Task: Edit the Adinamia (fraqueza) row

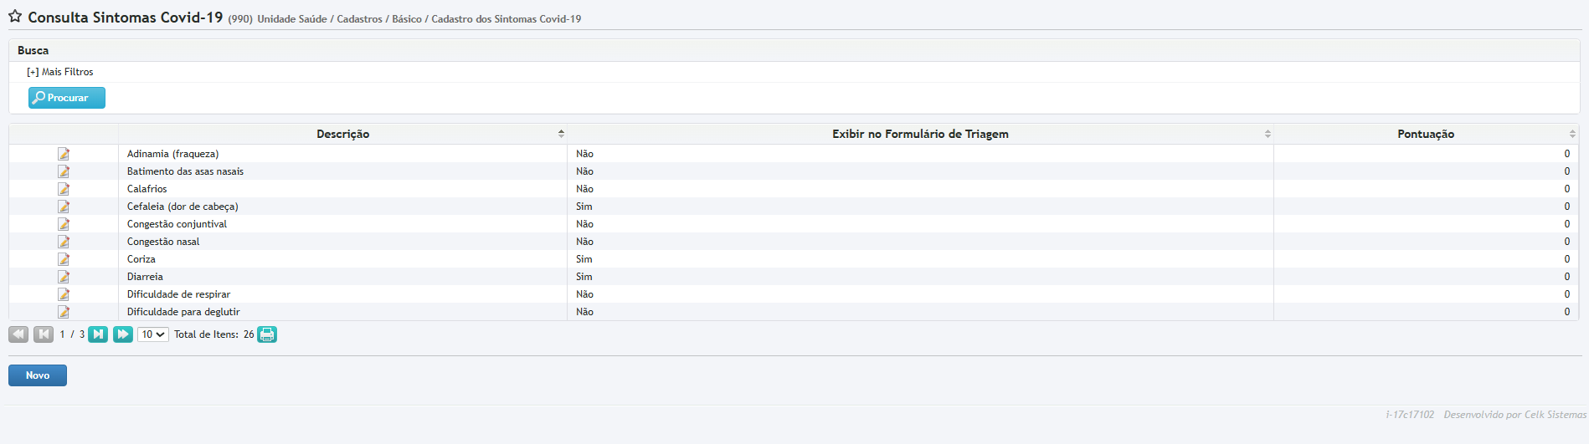Action: (64, 154)
